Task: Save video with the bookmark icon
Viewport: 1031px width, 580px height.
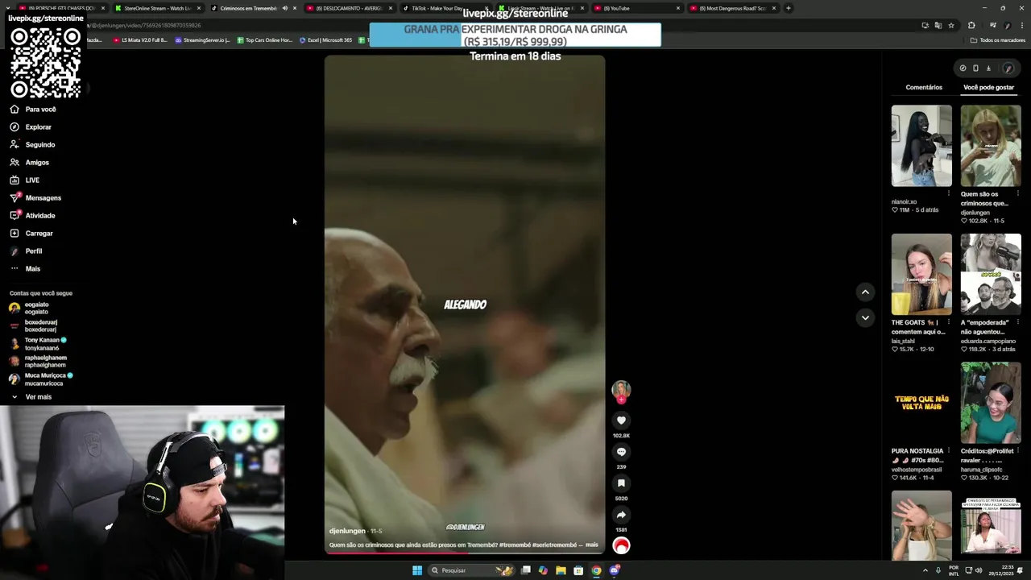Action: coord(621,483)
